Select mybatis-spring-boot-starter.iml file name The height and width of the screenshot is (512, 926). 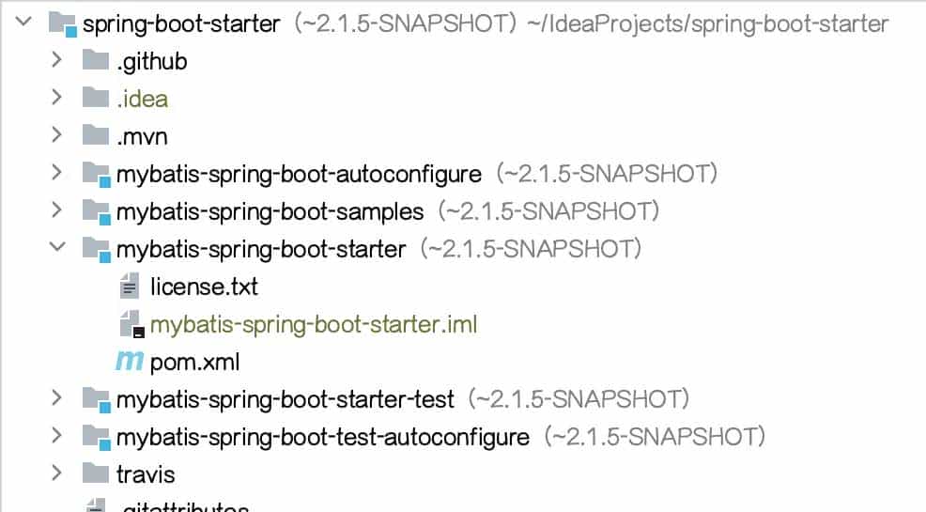(x=314, y=324)
